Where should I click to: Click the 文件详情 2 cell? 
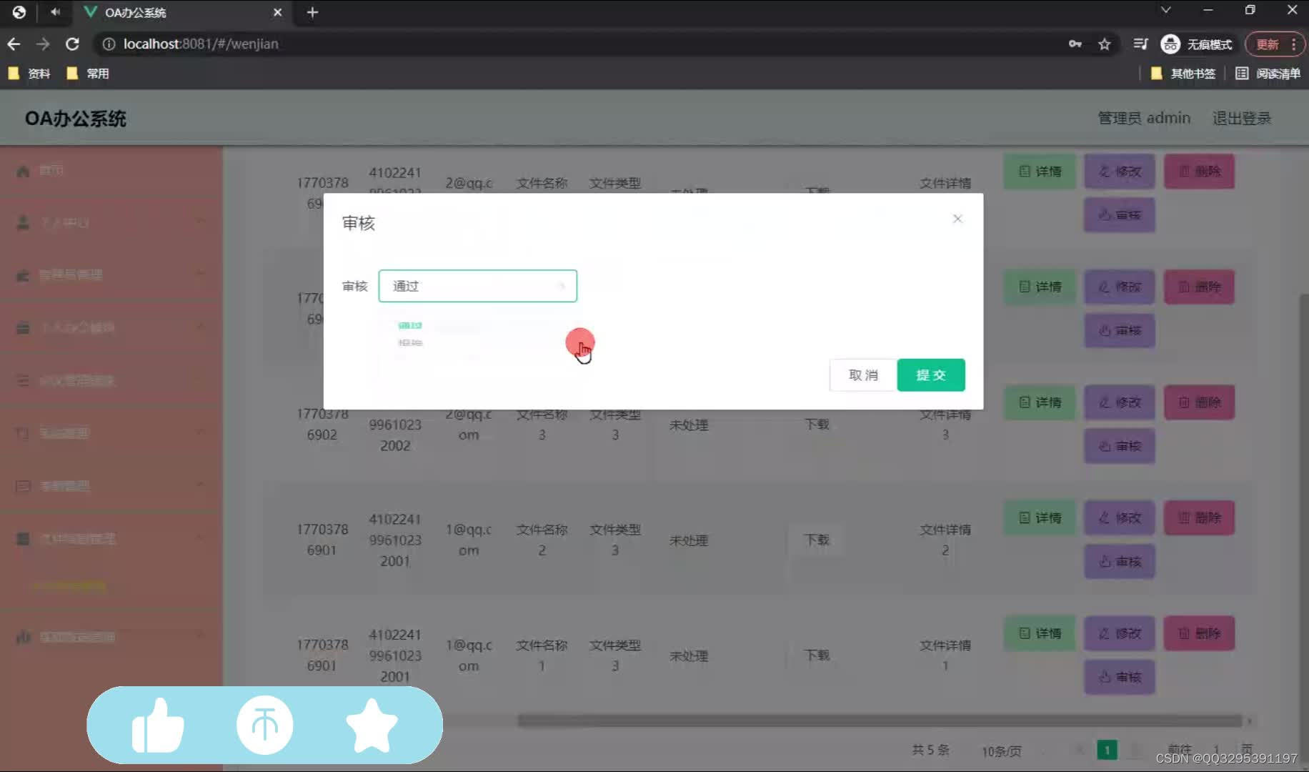pyautogui.click(x=945, y=540)
